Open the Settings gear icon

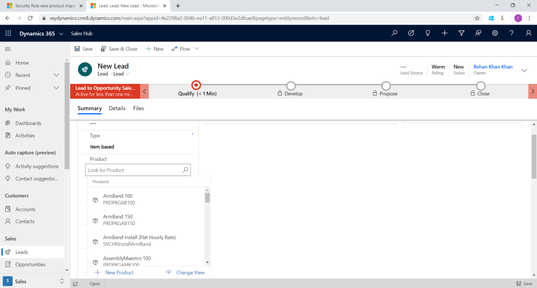pos(494,33)
